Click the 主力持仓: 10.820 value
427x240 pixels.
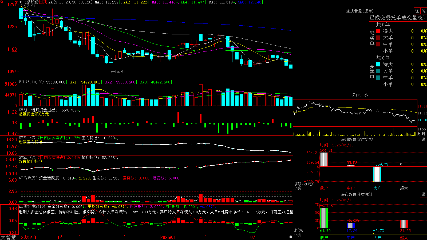[x=98, y=138]
